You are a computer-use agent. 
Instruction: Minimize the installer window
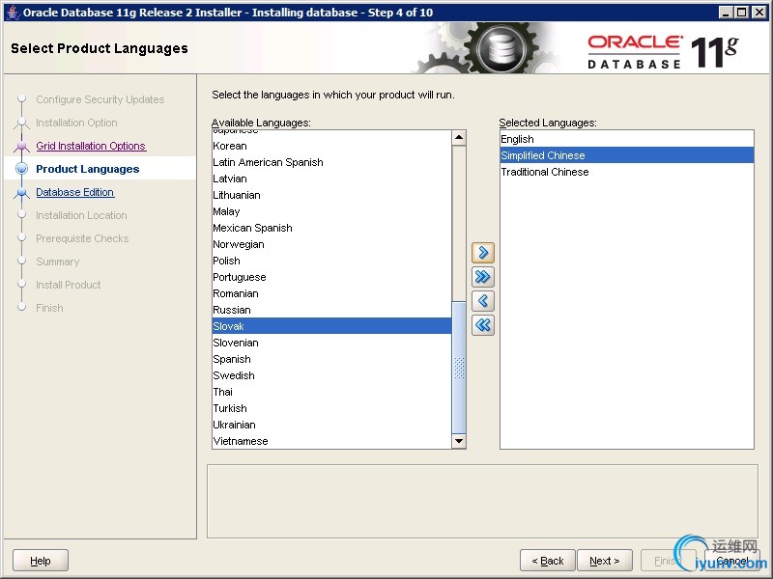click(x=726, y=13)
